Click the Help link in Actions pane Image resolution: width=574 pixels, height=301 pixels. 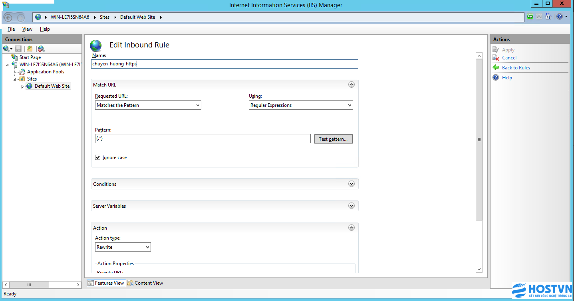[507, 78]
